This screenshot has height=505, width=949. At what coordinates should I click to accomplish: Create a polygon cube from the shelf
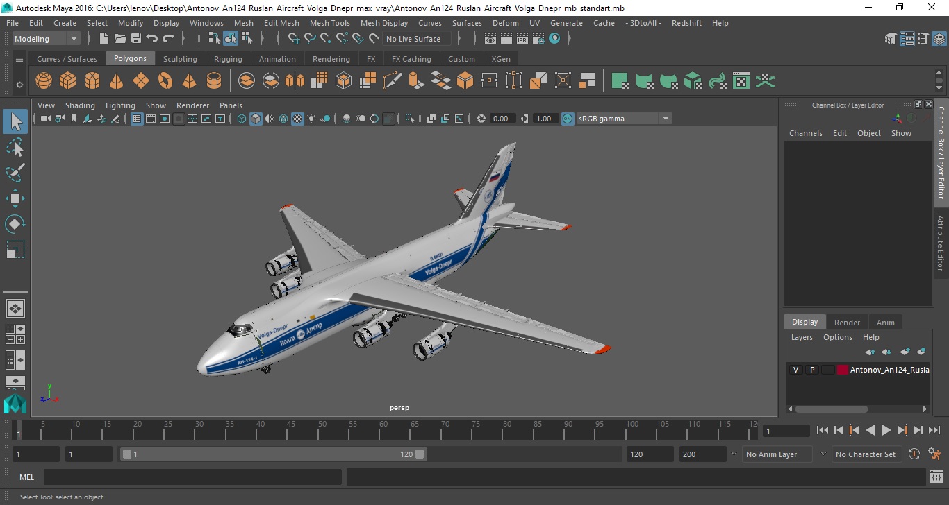click(67, 81)
